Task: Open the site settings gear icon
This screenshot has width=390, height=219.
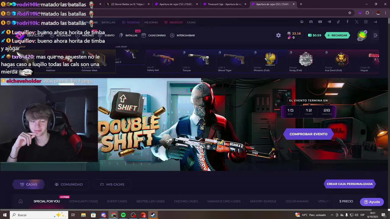Action: (x=278, y=35)
